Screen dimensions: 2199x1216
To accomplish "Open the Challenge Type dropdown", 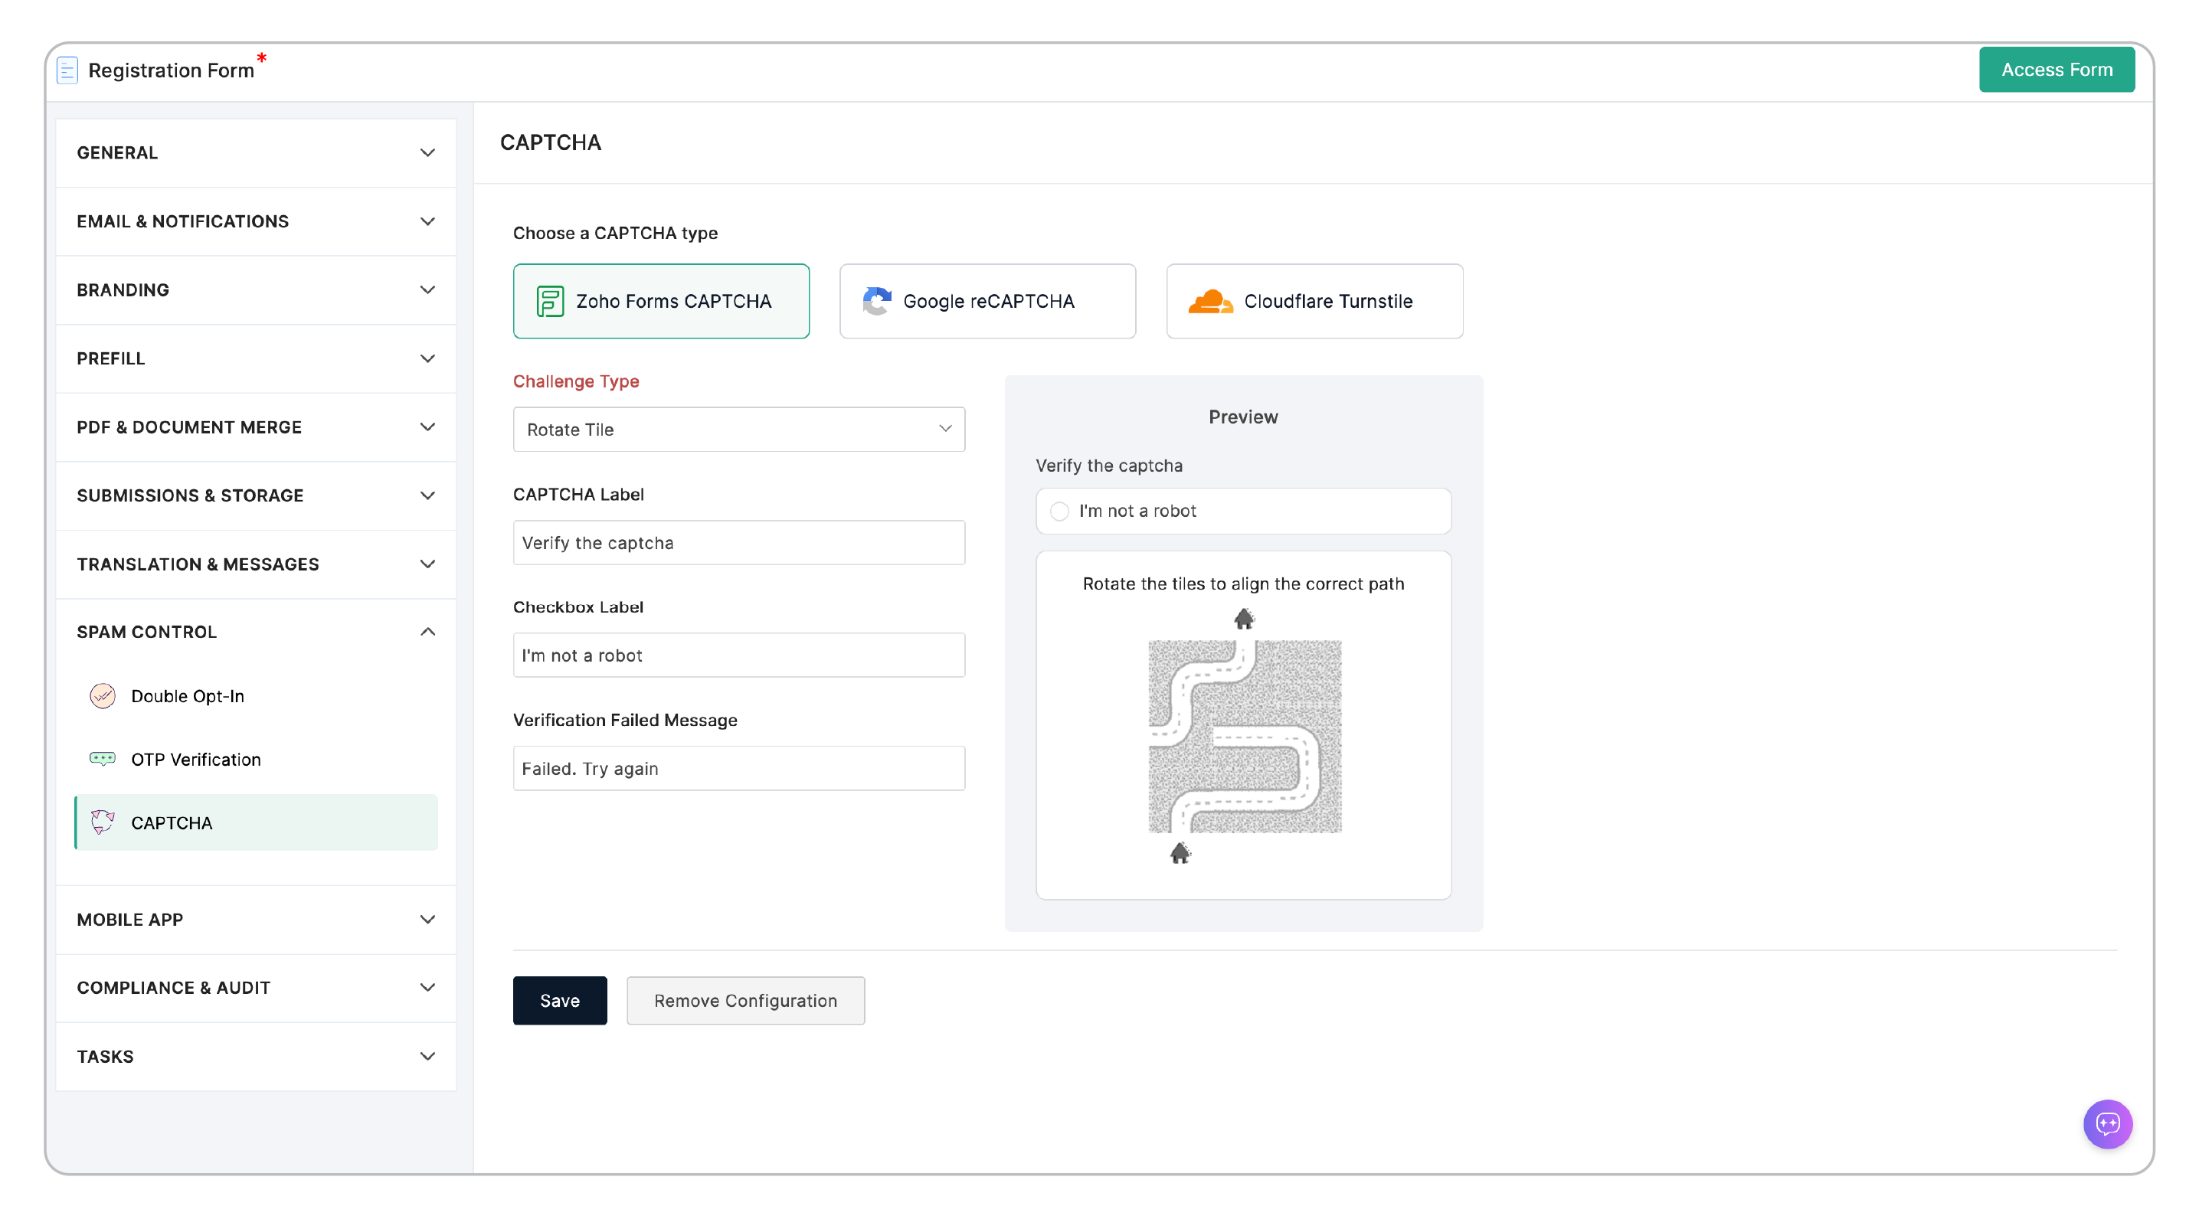I will click(738, 430).
